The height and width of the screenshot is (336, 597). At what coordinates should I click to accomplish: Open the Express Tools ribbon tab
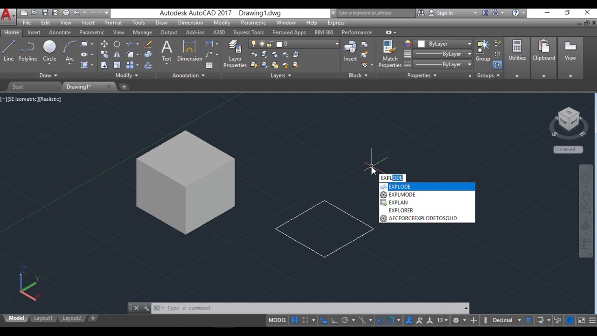click(249, 32)
